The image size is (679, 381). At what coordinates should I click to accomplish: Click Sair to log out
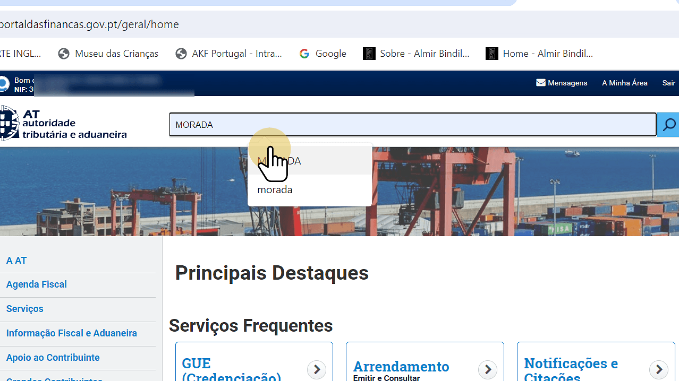[668, 83]
